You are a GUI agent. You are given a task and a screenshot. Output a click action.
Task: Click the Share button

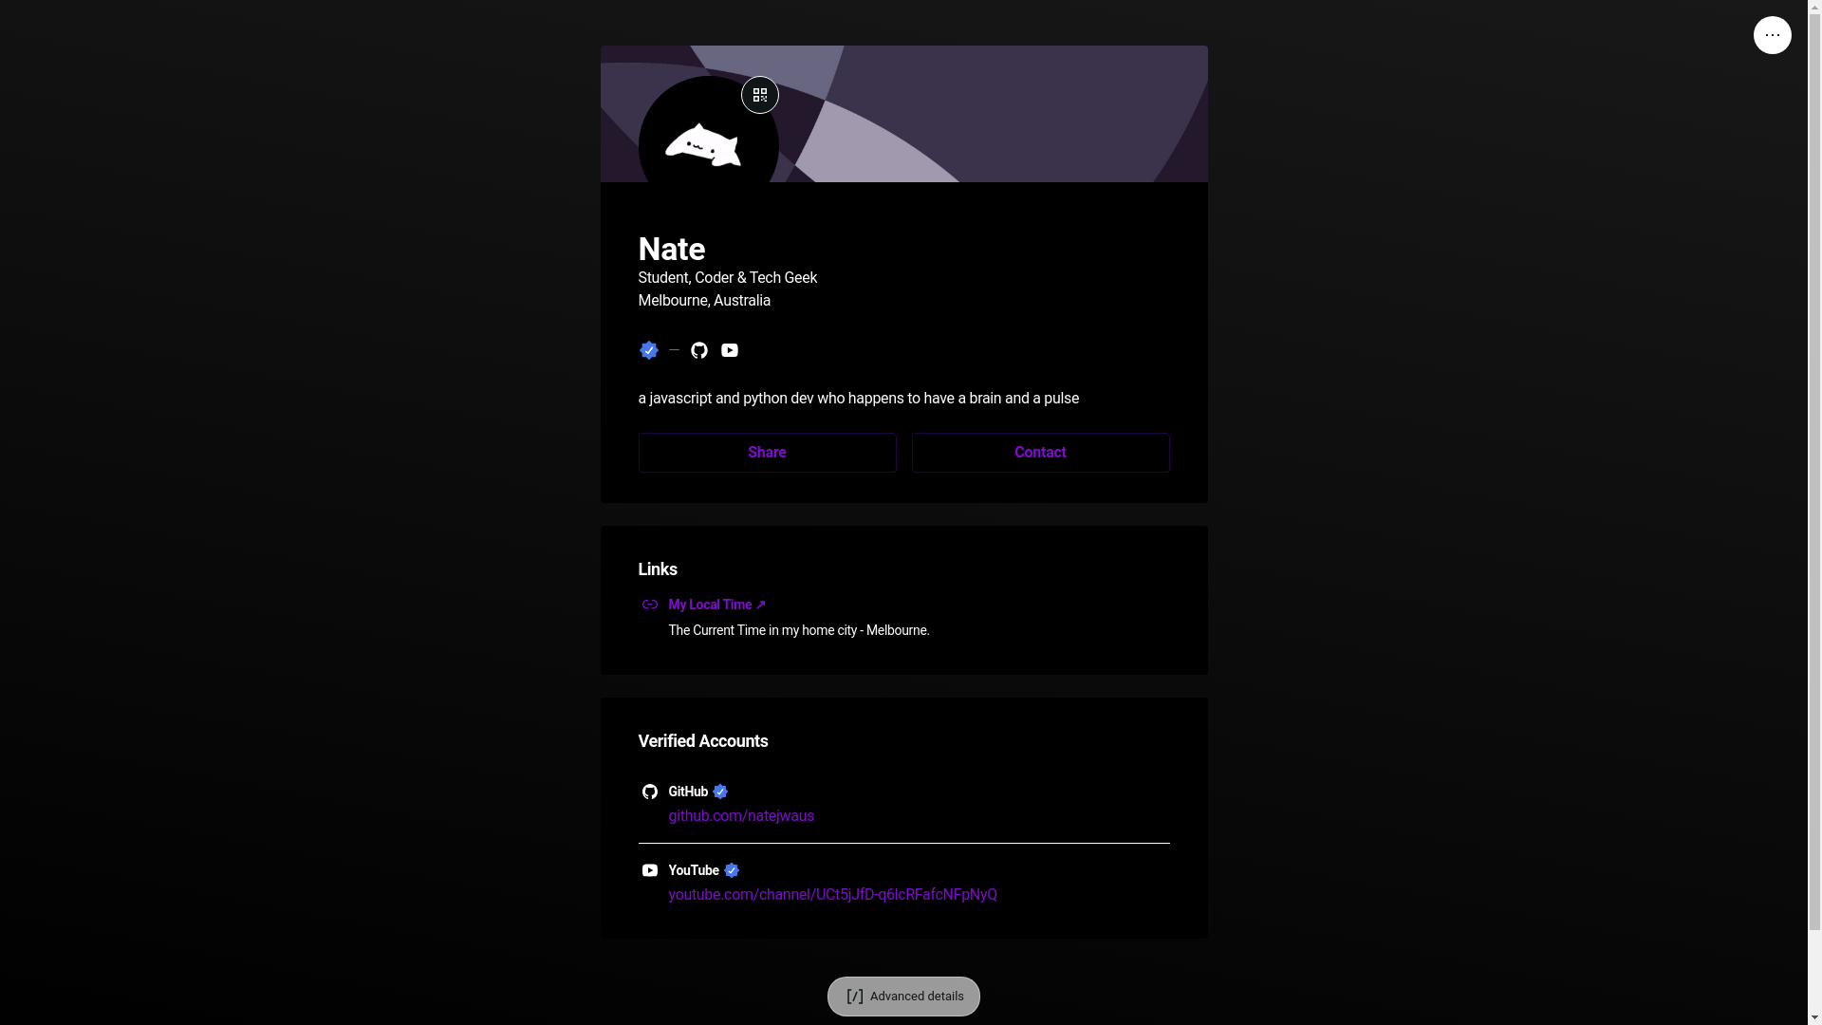[767, 453]
